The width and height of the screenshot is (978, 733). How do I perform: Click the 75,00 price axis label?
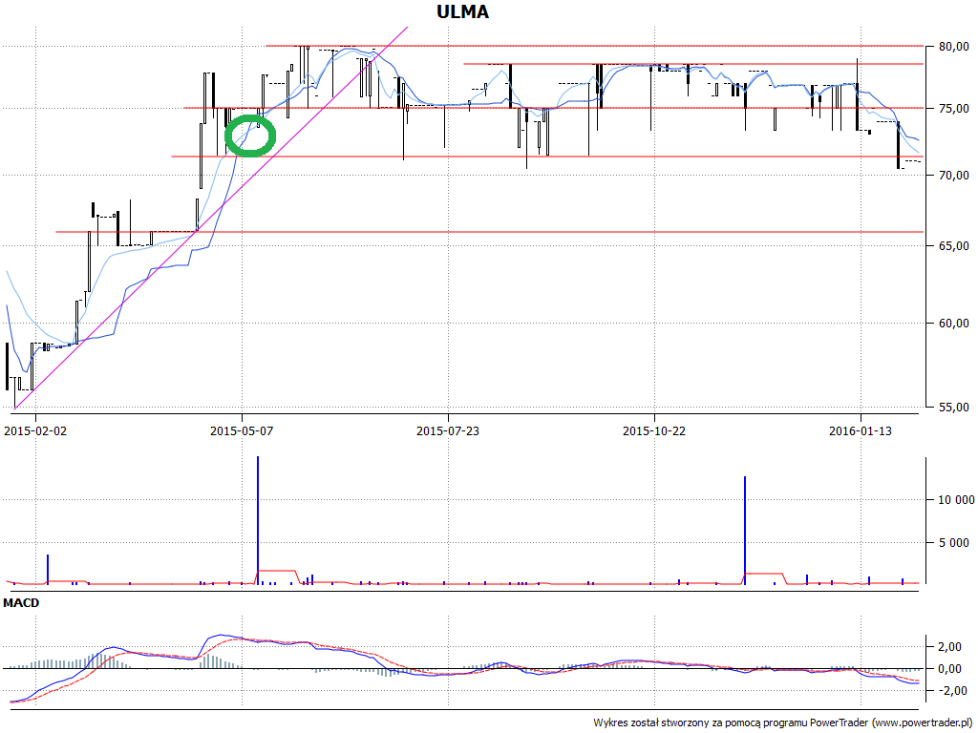click(954, 109)
